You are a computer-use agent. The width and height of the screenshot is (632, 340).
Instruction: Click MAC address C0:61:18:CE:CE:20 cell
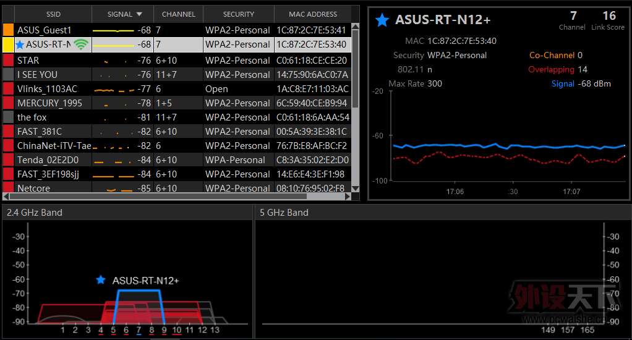click(312, 61)
